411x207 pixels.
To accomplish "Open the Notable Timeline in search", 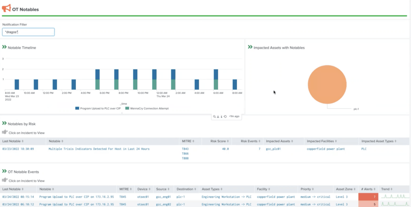I will (214, 117).
